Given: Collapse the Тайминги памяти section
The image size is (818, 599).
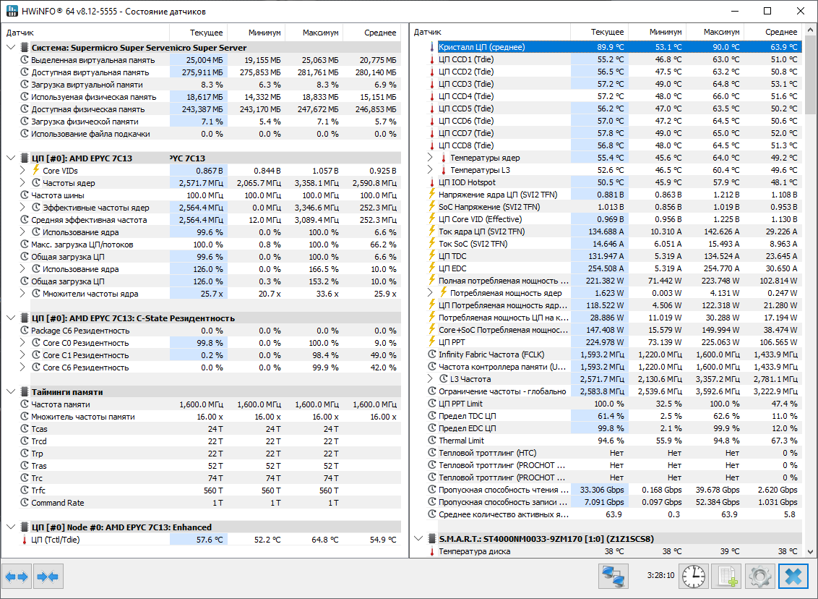Looking at the screenshot, I should (x=11, y=391).
